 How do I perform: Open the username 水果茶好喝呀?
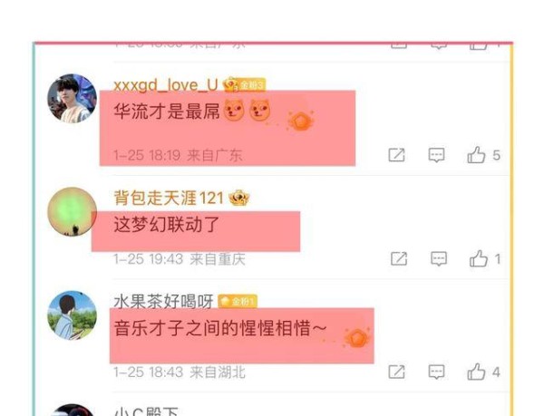point(163,302)
